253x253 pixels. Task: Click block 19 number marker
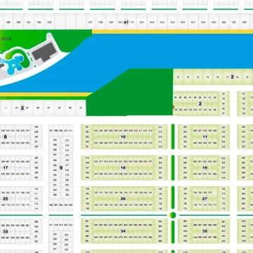point(205,168)
